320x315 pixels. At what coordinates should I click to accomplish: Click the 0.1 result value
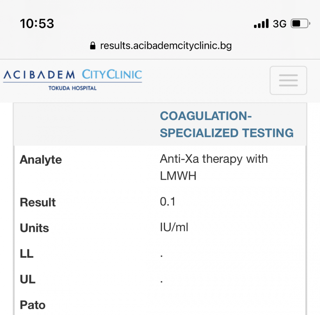coord(168,202)
